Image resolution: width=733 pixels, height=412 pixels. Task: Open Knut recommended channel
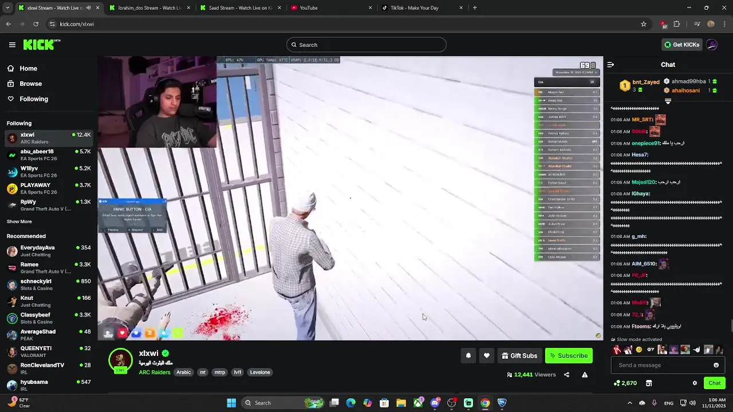[49, 301]
